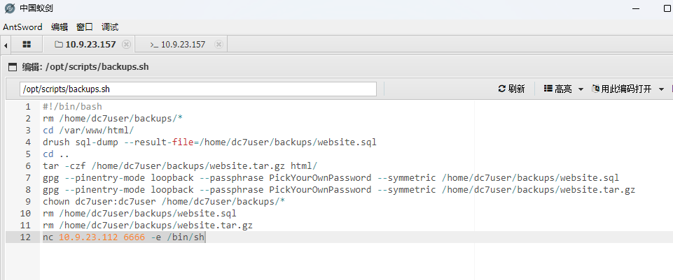
Task: Click the 'nc 10.9.23.112 6666' line
Action: (124, 237)
